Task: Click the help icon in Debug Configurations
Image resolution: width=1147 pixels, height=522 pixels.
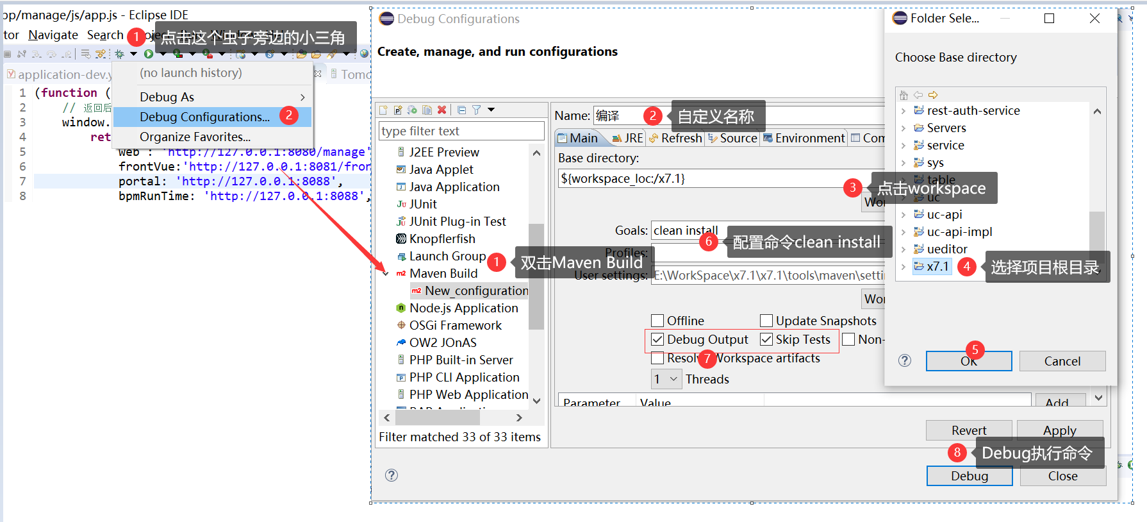Action: (392, 475)
